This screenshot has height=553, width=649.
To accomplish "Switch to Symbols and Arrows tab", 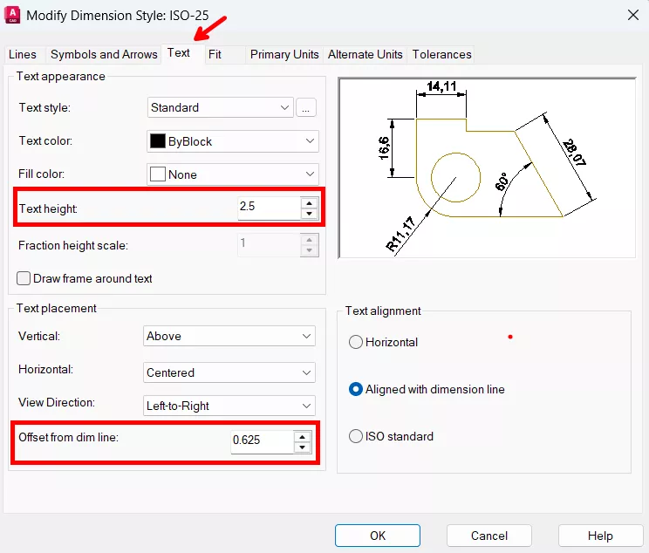I will pyautogui.click(x=104, y=54).
